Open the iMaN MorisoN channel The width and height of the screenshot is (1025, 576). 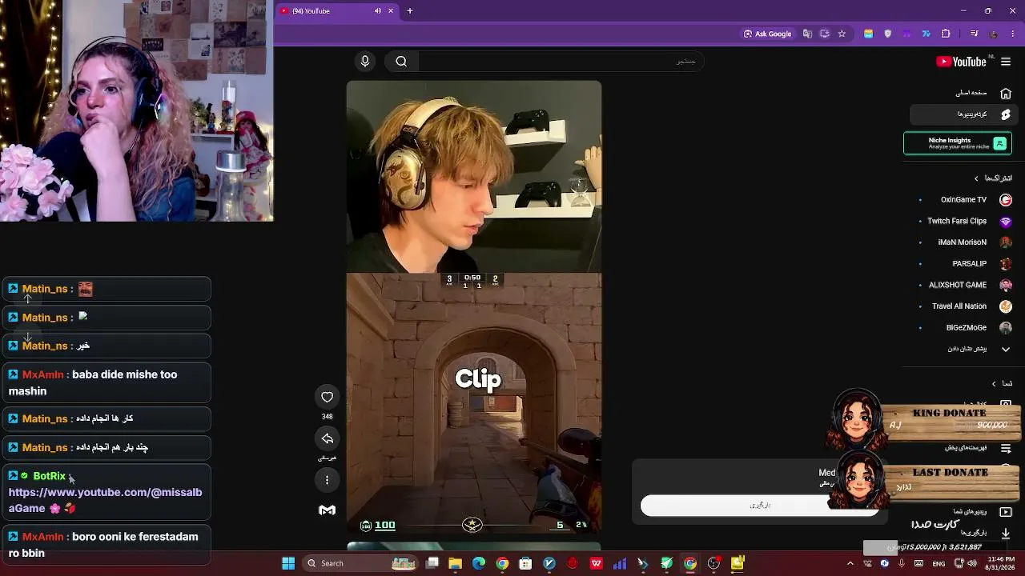[x=966, y=242]
